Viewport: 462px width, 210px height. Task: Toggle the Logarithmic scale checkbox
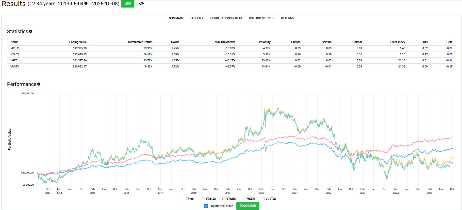pos(206,206)
